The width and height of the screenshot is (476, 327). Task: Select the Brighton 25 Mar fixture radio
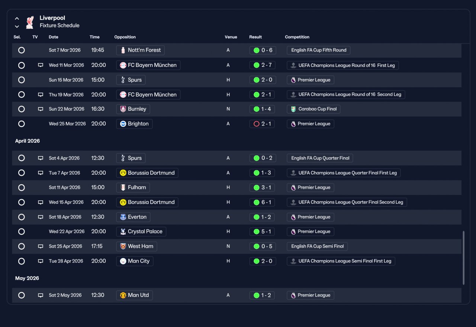click(22, 124)
